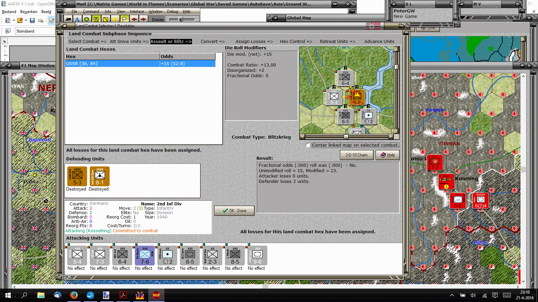Image resolution: width=538 pixels, height=302 pixels.
Task: Open the Interface menu
Action: pyautogui.click(x=137, y=11)
